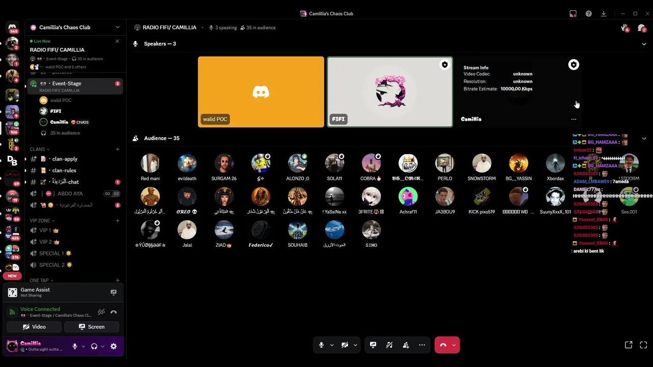This screenshot has width=653, height=367.
Task: Move to audience icon in call bar
Action: point(406,345)
